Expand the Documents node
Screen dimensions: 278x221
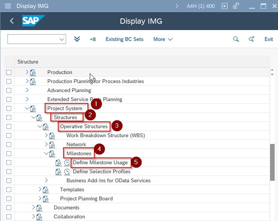(x=33, y=207)
